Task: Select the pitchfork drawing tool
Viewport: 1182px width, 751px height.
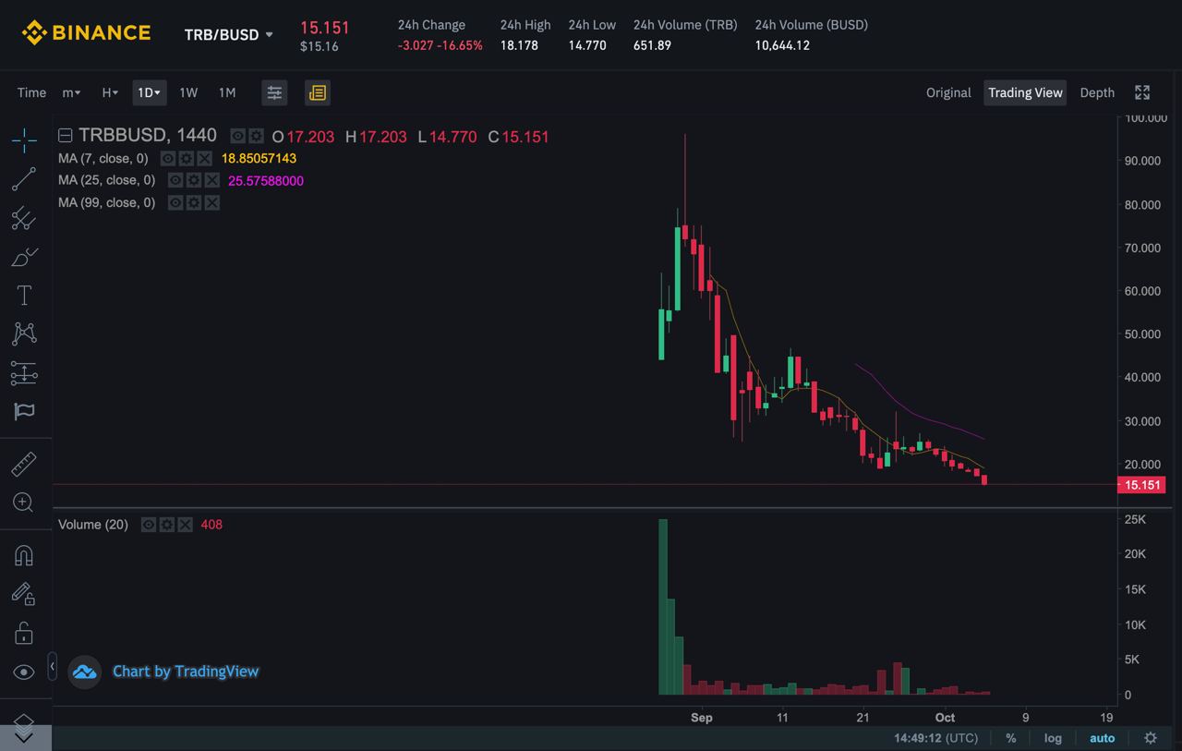Action: 24,218
